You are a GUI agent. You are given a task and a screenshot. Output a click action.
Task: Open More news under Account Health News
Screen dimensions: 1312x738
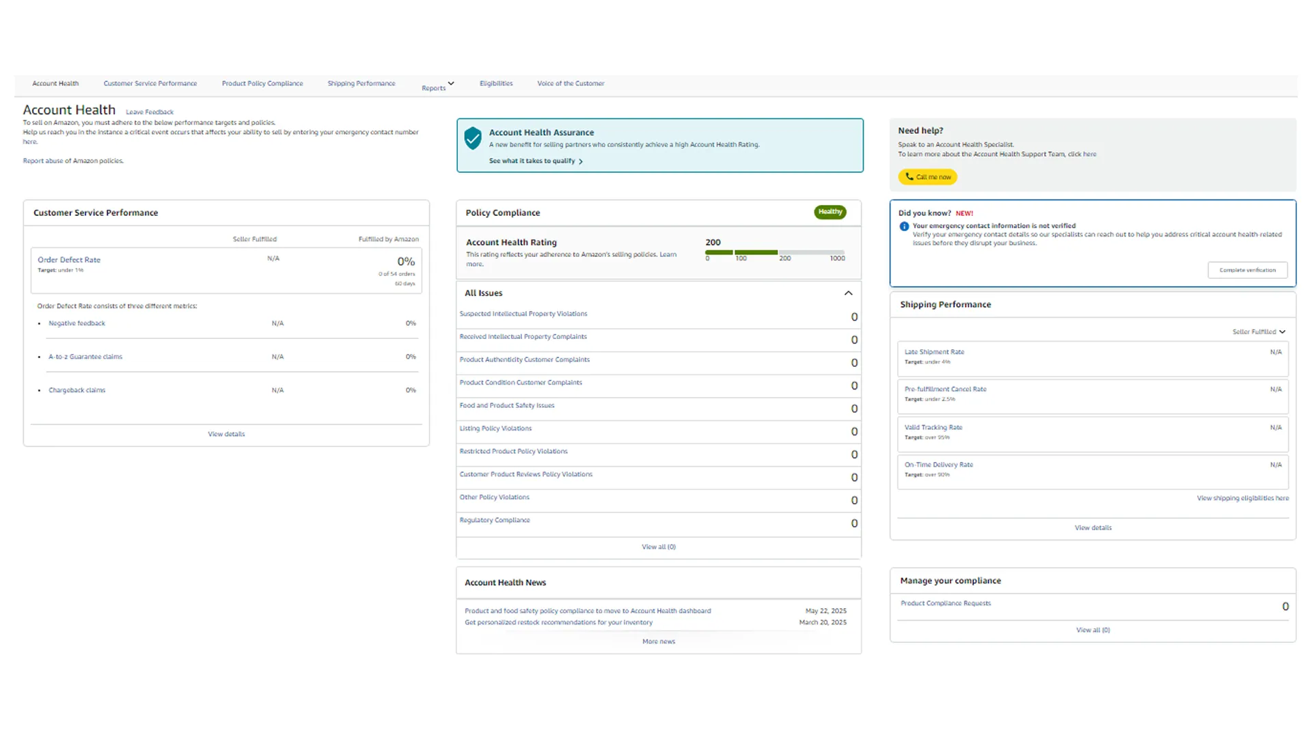(658, 642)
